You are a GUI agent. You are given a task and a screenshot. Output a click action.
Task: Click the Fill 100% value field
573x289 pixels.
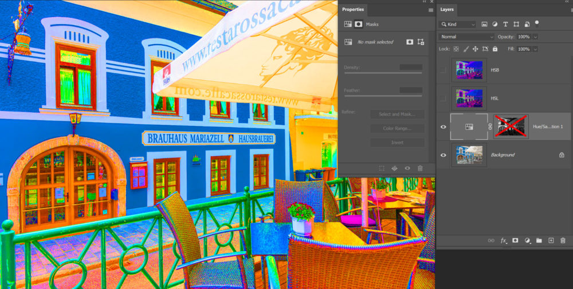click(x=524, y=49)
